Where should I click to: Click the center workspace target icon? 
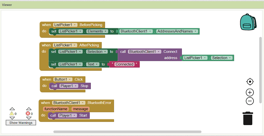[250, 82]
